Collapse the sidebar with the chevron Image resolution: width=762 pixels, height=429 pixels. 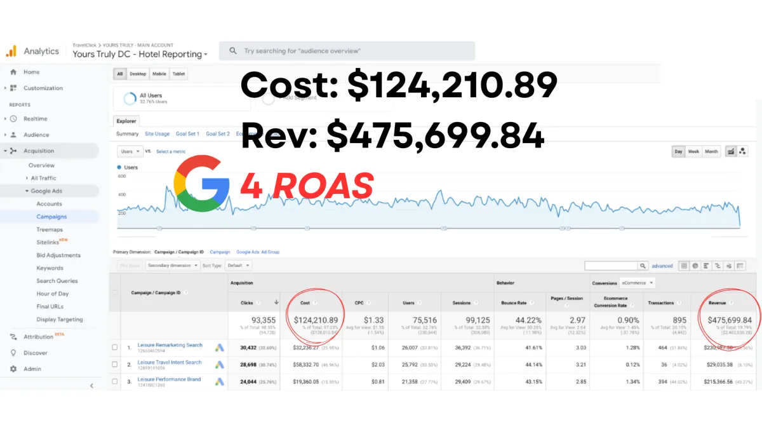[x=91, y=385]
